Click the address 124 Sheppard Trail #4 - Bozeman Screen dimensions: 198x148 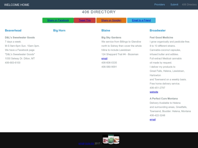(x=120, y=54)
